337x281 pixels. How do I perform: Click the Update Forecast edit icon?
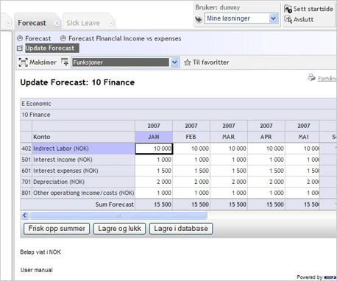pyautogui.click(x=20, y=48)
